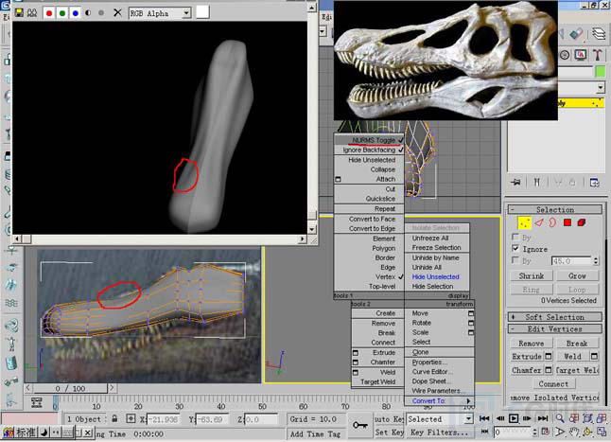Open the RGB Alpha channel dropdown
Screen dimensions: 611x442
click(x=186, y=13)
